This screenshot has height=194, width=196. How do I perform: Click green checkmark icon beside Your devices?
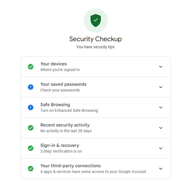pyautogui.click(x=31, y=67)
